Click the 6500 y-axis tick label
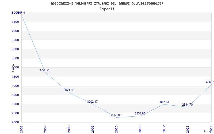 tap(15, 40)
